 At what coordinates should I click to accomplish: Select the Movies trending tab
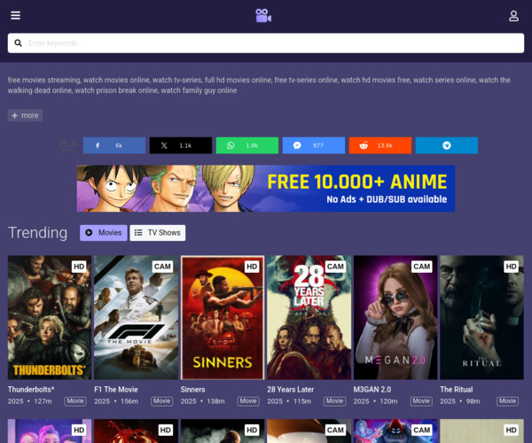point(104,233)
